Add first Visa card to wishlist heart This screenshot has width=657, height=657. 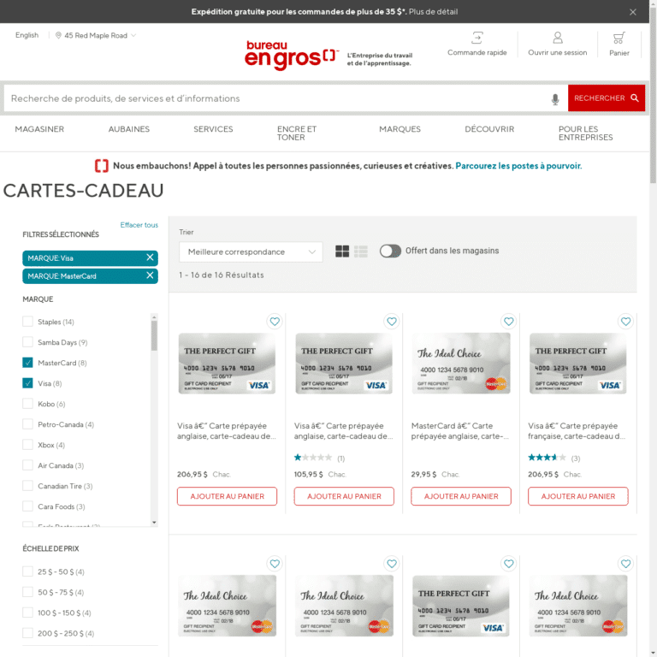click(x=275, y=322)
